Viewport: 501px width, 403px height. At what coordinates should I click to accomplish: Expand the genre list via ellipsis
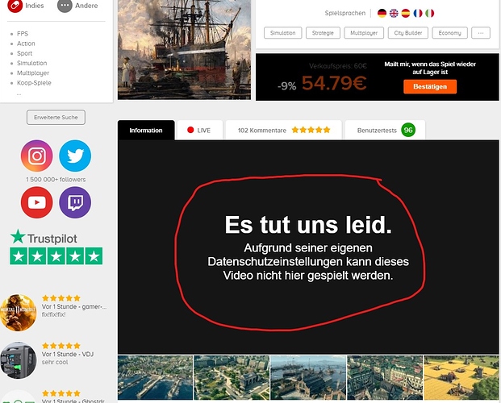click(19, 93)
